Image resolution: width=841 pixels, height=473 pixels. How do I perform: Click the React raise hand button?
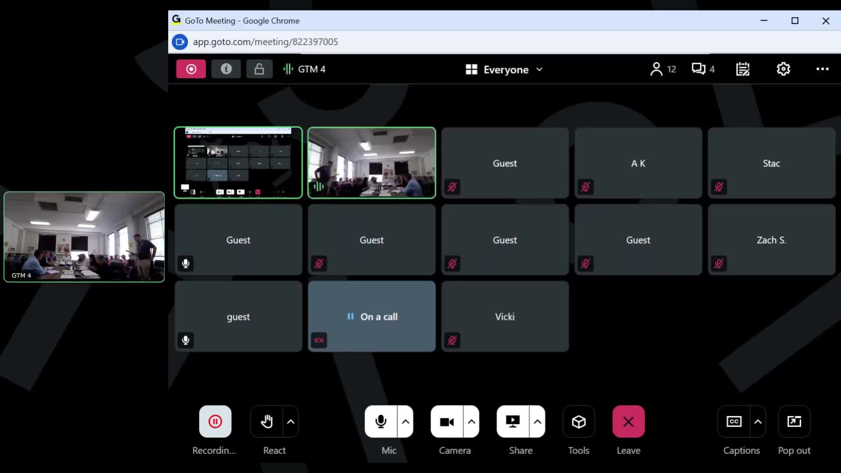(267, 422)
